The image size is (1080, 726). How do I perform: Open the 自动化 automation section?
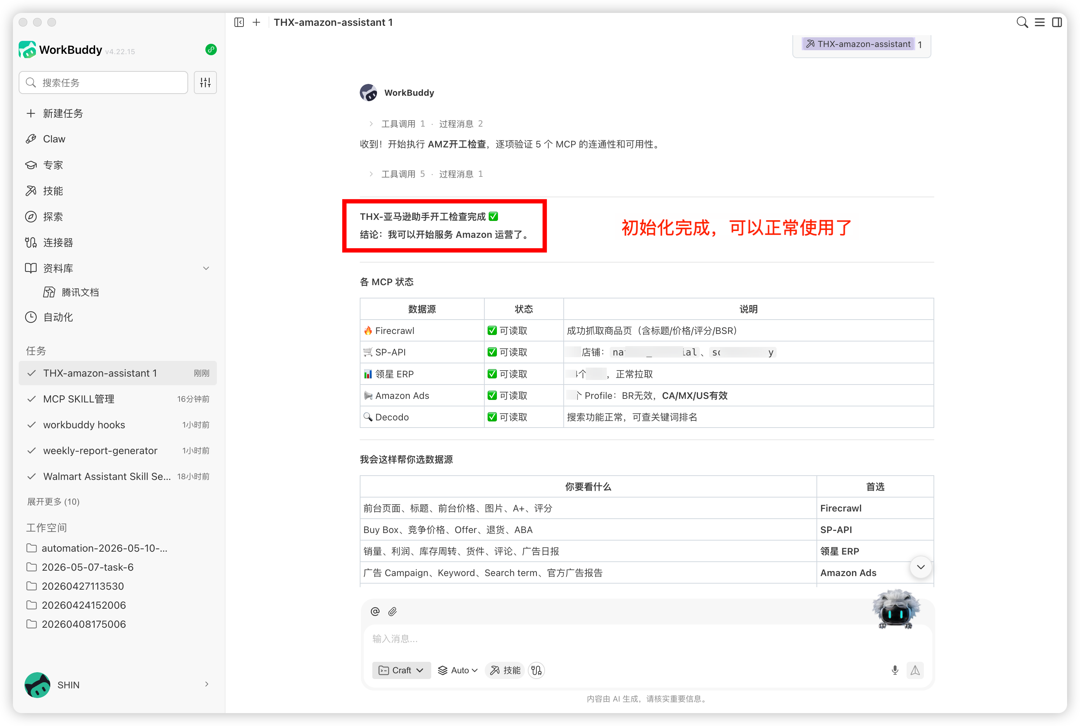coord(118,317)
